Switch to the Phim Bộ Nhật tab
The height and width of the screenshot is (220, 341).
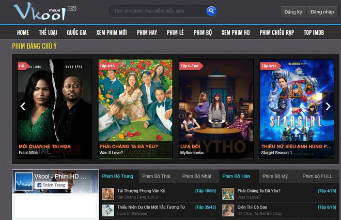[197, 176]
